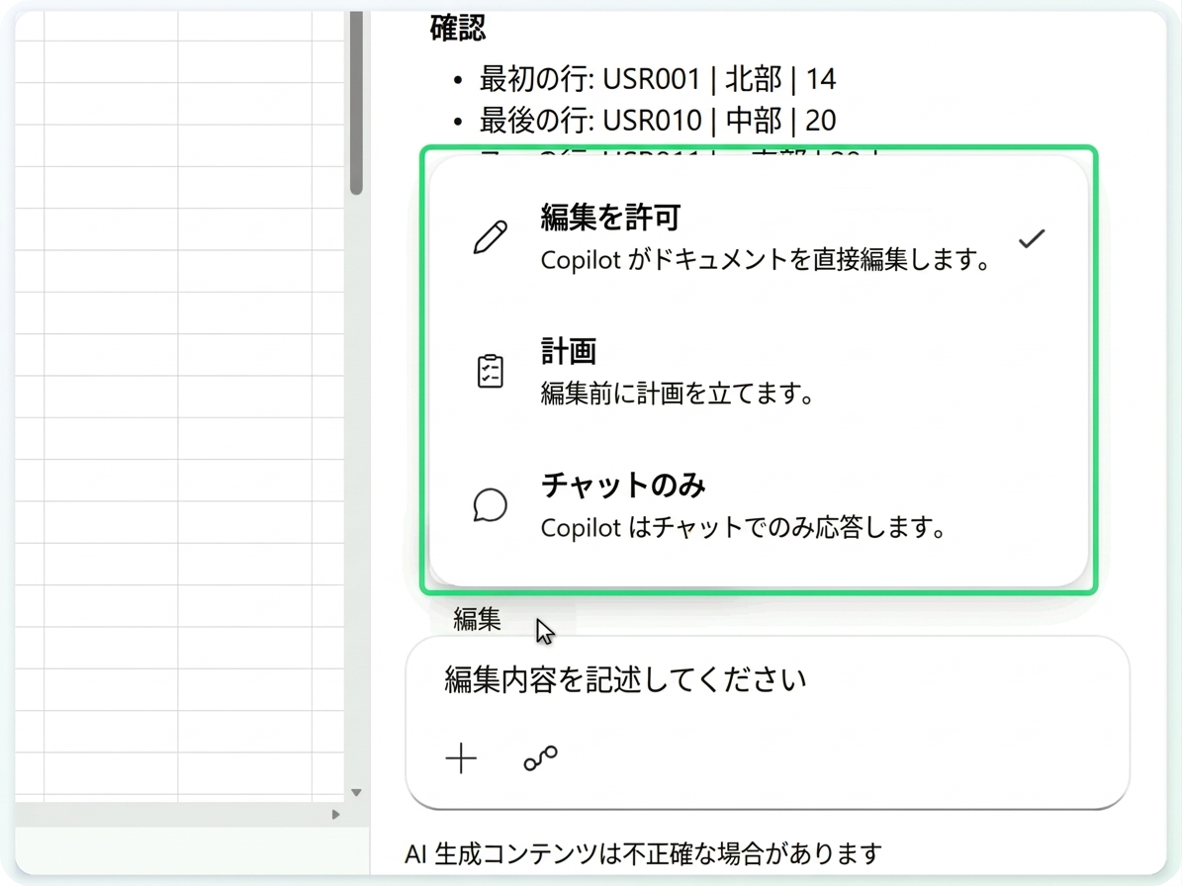Screen dimensions: 1182x886
Task: Click the description 編集前に計画を立てます。
Action: click(678, 394)
